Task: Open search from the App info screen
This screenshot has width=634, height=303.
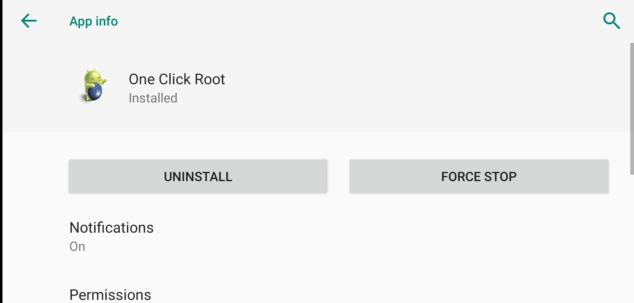Action: pos(611,21)
